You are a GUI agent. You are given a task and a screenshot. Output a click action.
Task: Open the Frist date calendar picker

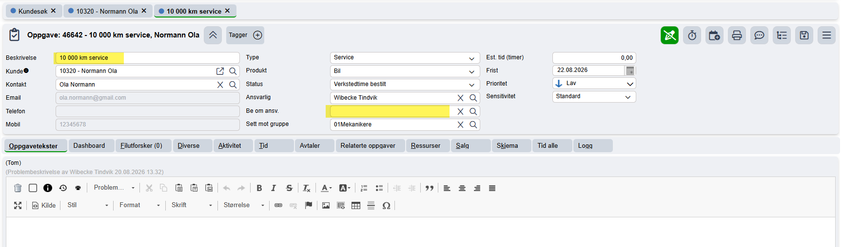click(x=630, y=71)
